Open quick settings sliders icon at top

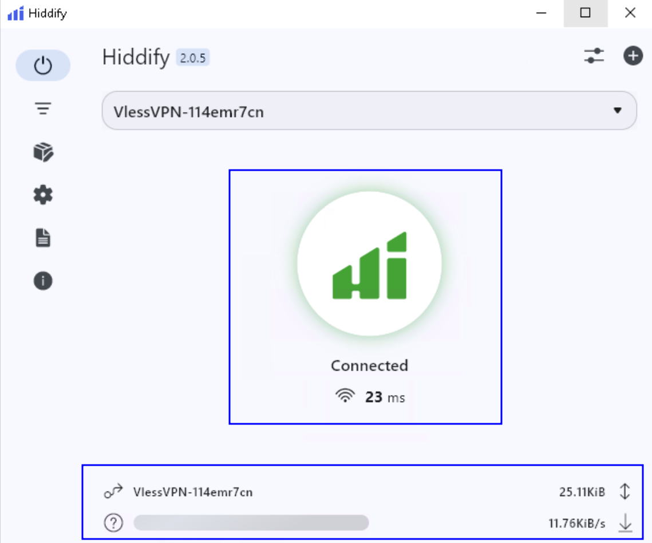[x=595, y=56]
